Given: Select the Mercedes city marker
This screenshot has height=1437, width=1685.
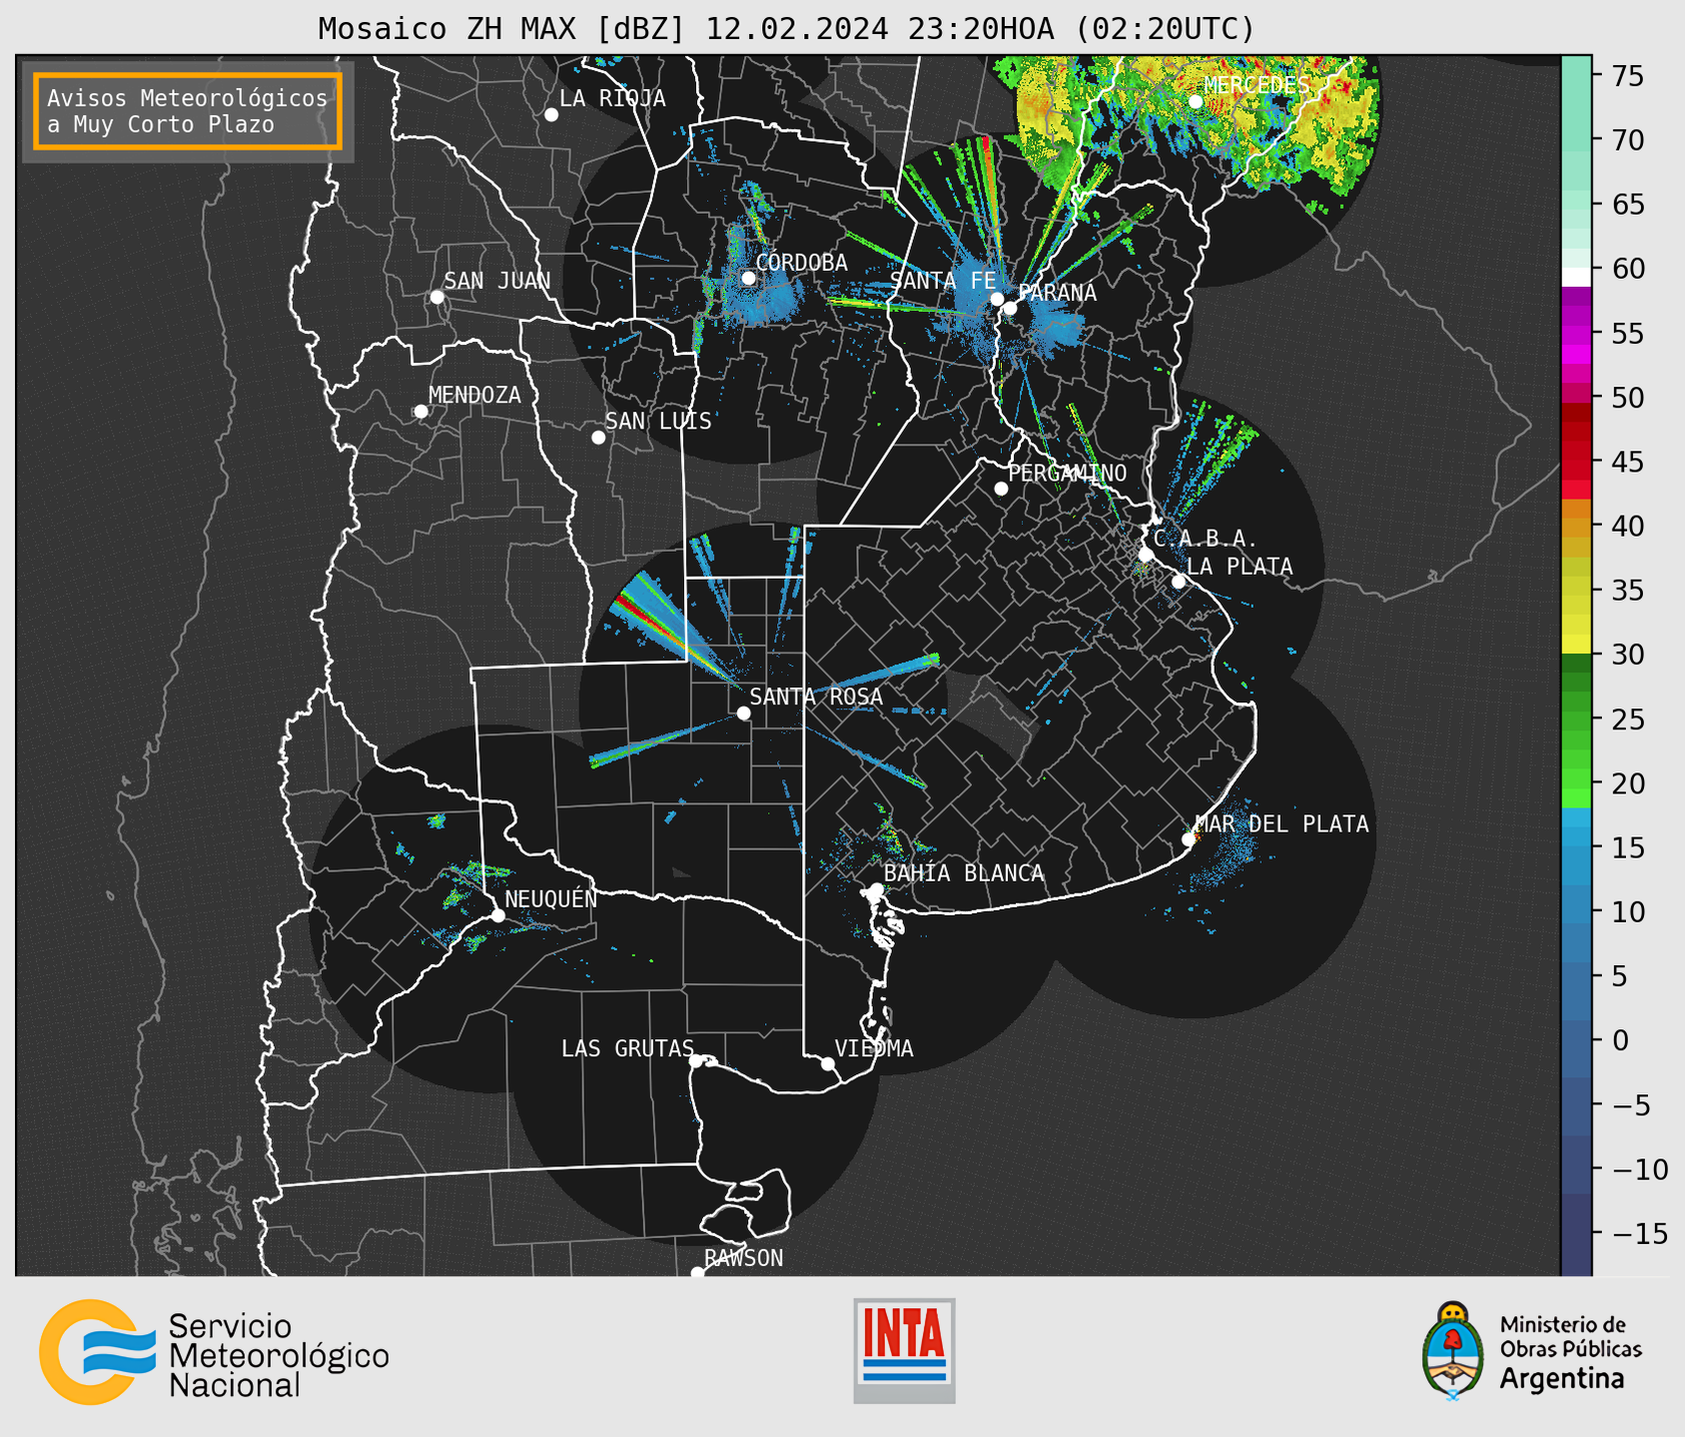Looking at the screenshot, I should point(1196,101).
